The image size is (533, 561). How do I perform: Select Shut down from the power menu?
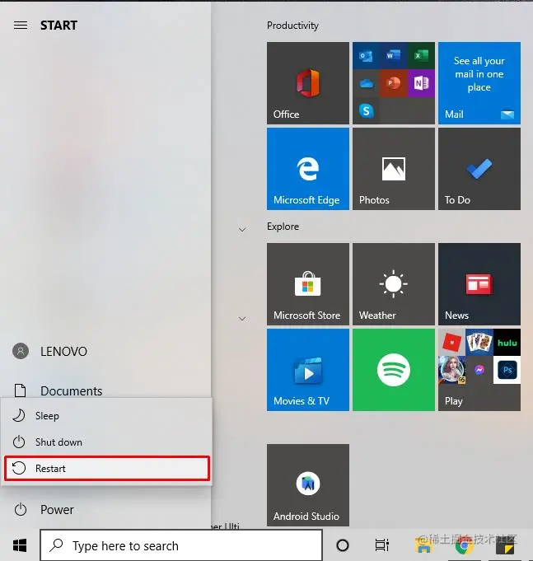(106, 442)
